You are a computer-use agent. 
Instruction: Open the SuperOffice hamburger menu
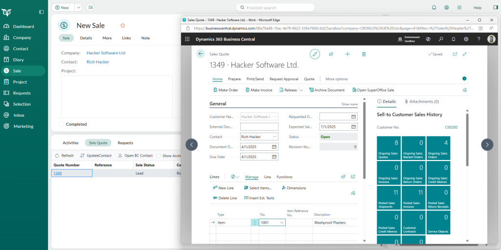tap(459, 7)
